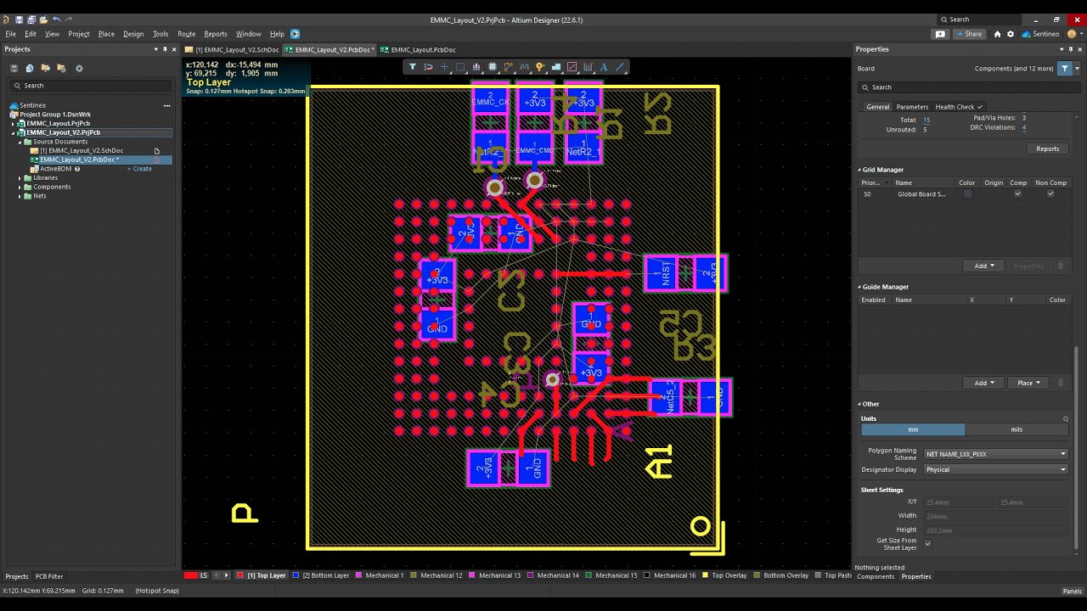The height and width of the screenshot is (611, 1087).
Task: Expand the Nets tree node
Action: point(20,196)
